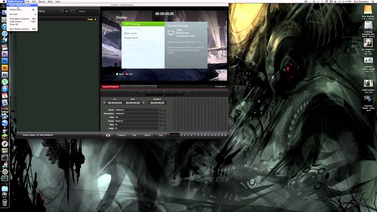Select the Edit to Tape tab
The width and height of the screenshot is (377, 212).
click(x=148, y=87)
